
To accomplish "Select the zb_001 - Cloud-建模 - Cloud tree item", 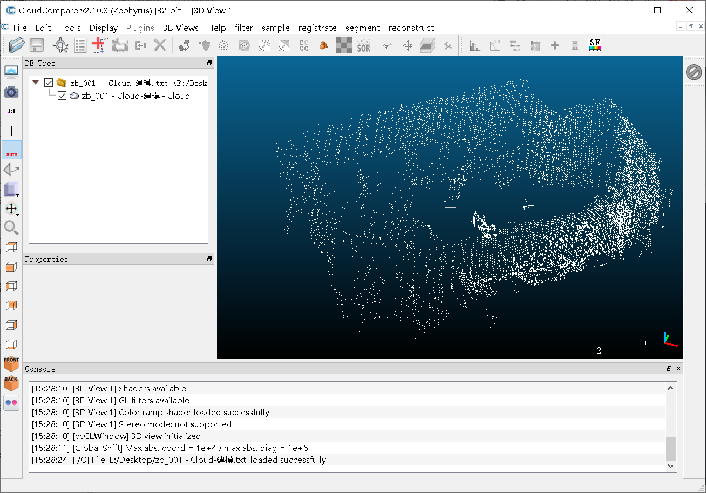I will pyautogui.click(x=135, y=96).
